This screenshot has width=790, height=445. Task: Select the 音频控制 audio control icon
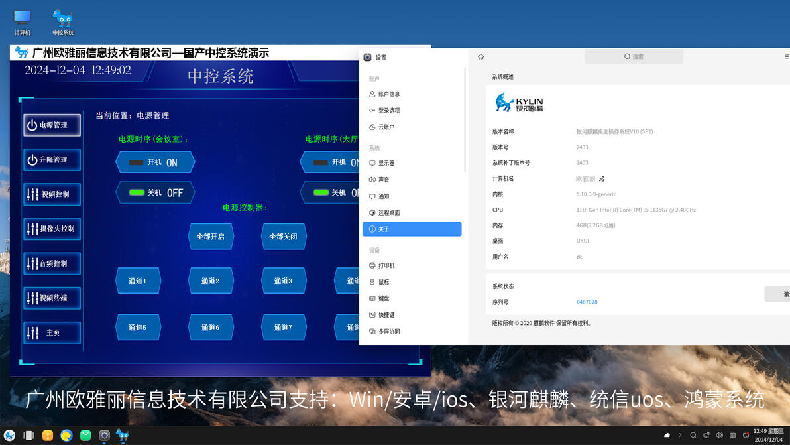pos(52,263)
